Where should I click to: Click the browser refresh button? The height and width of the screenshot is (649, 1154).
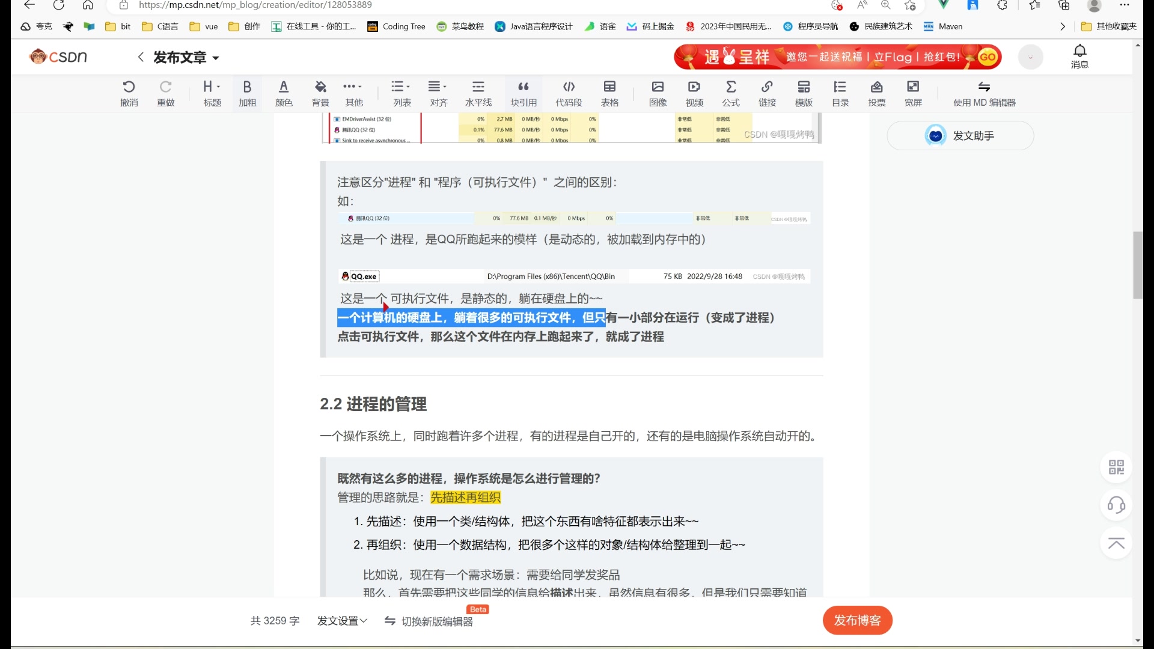pos(58,5)
